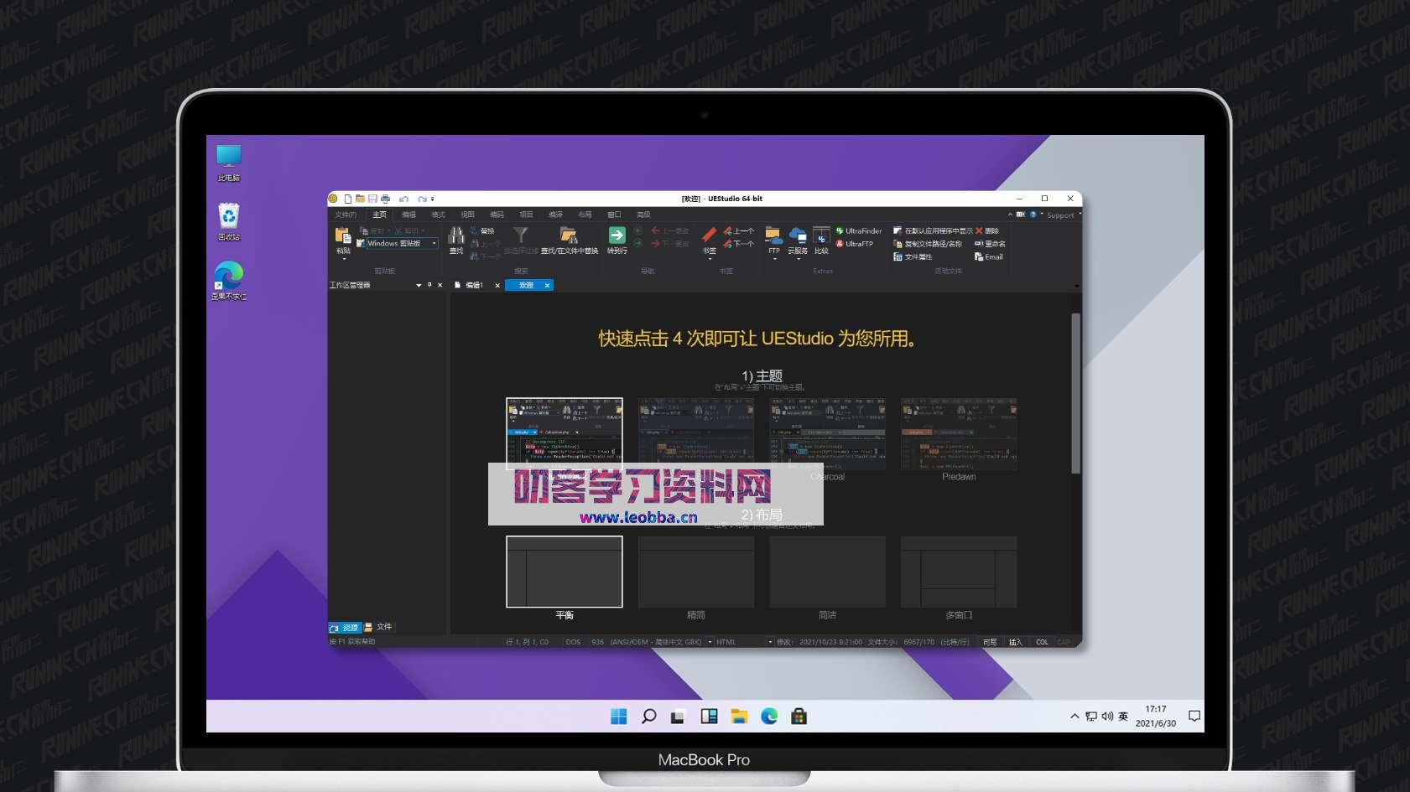Click the Save disk icon in title bar
This screenshot has width=1410, height=792.
372,199
